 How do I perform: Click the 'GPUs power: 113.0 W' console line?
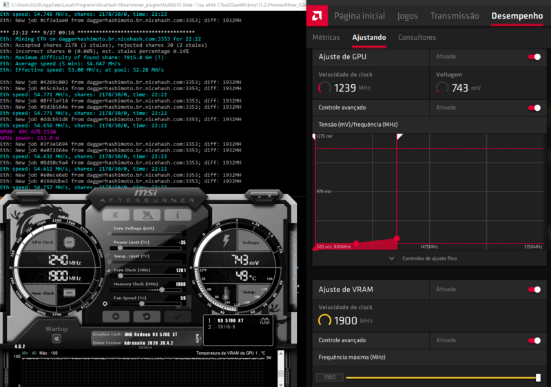pyautogui.click(x=30, y=138)
